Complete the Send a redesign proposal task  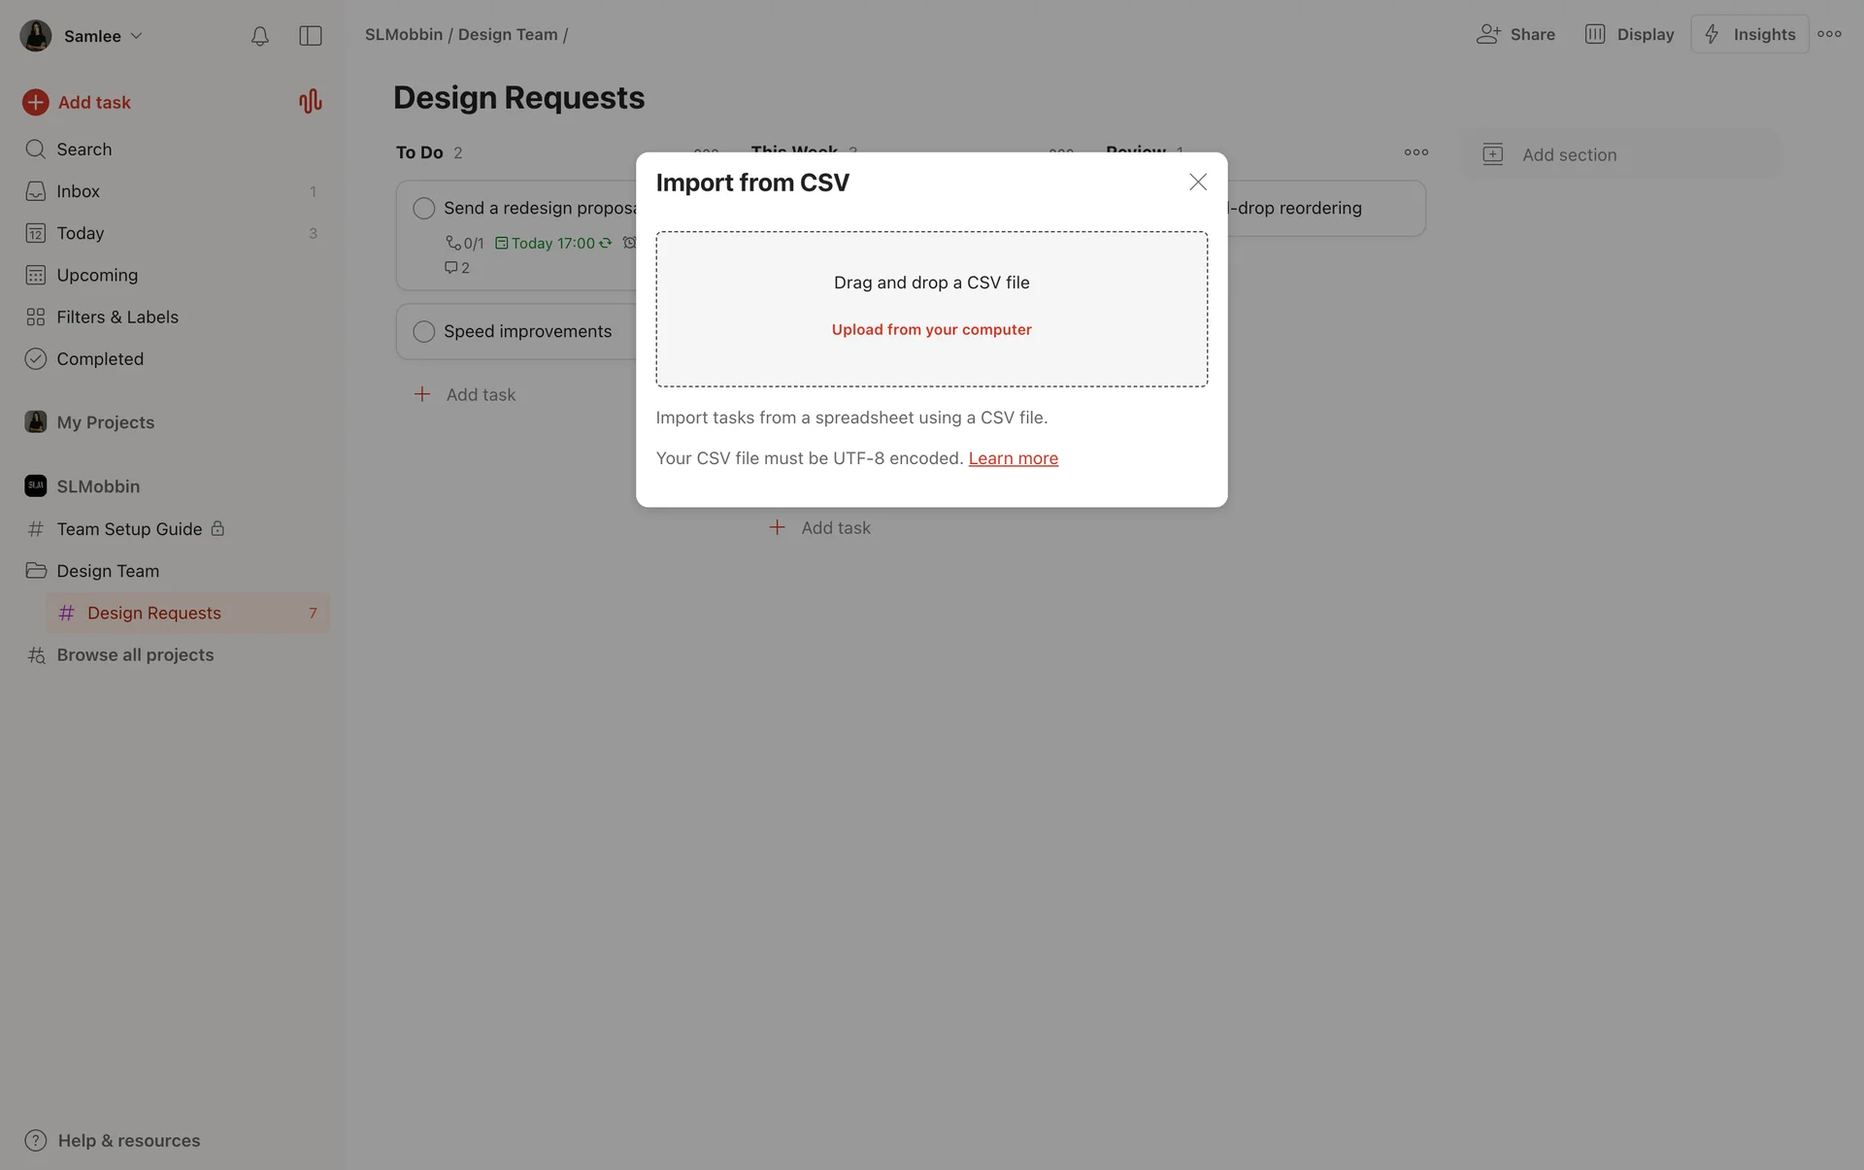(423, 208)
